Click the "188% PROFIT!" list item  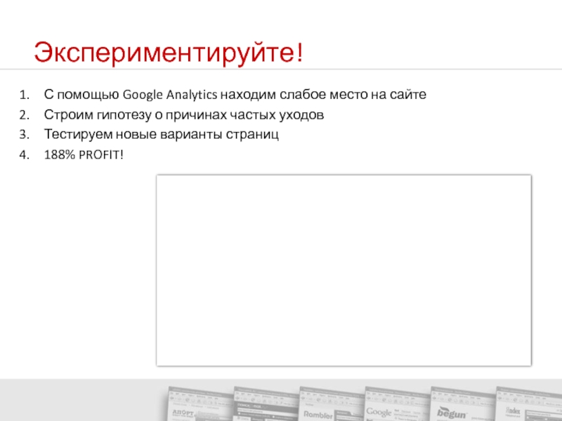click(x=84, y=154)
